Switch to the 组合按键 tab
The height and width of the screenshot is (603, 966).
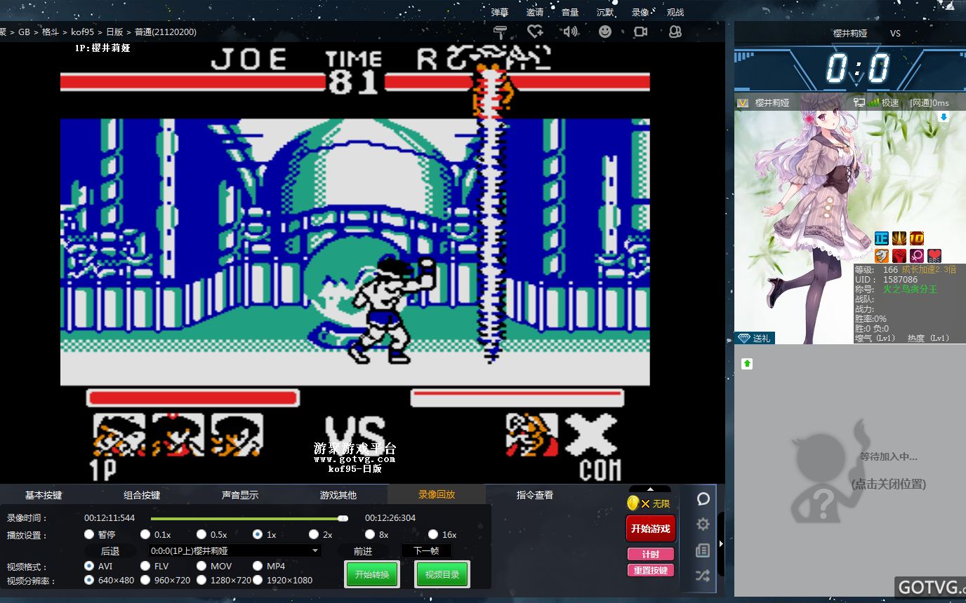(142, 495)
